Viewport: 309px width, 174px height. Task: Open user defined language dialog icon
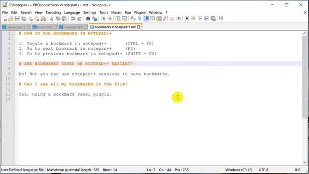[153, 19]
